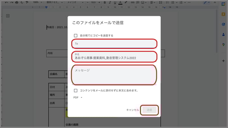The image size is (228, 128).
Task: Click the Undo toolbar icon
Action: 7,3
